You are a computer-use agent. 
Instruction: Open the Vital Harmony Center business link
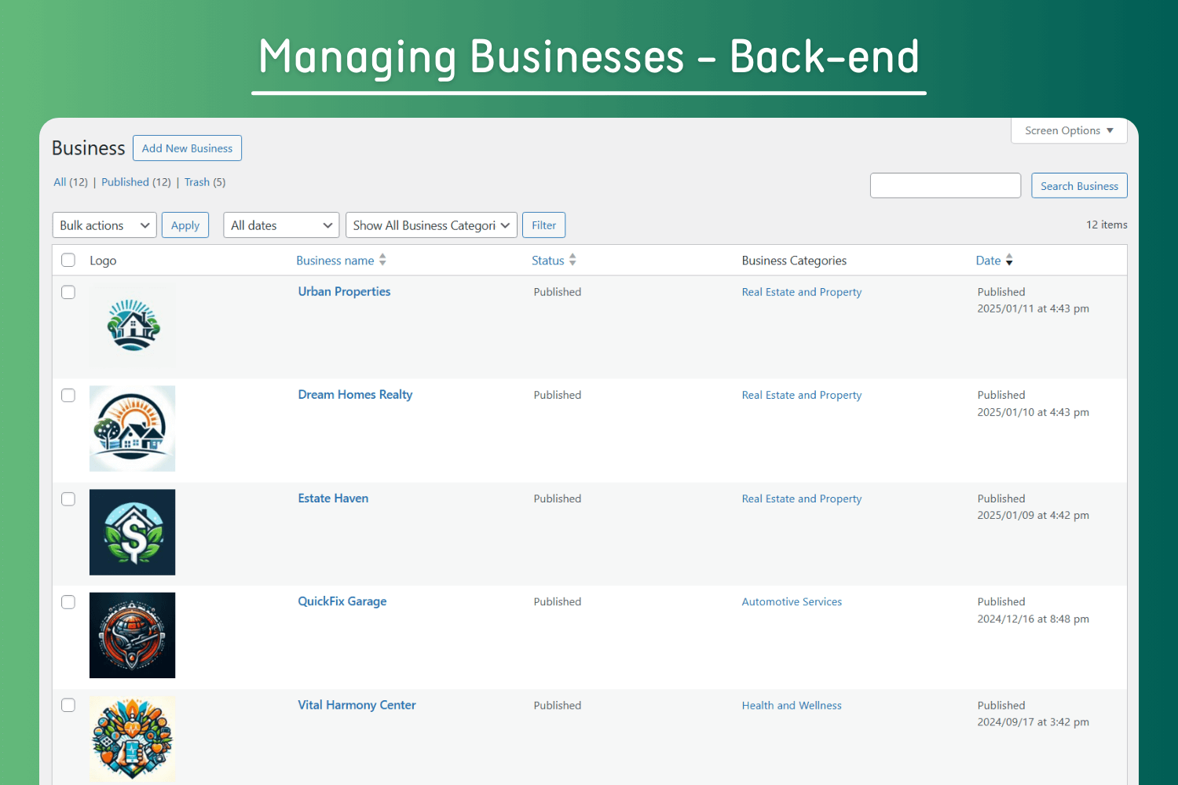click(x=357, y=705)
